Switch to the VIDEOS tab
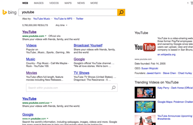The width and height of the screenshot is (193, 125). (x=54, y=3)
